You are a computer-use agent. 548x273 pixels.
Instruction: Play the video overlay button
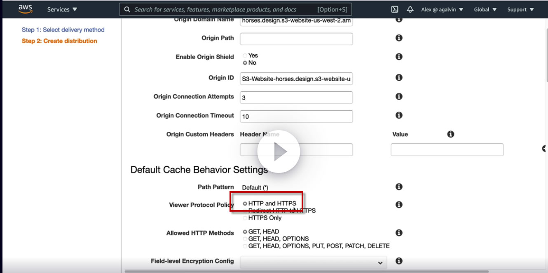pyautogui.click(x=279, y=152)
